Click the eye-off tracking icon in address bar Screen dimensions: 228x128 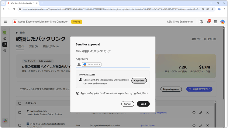[208, 9]
